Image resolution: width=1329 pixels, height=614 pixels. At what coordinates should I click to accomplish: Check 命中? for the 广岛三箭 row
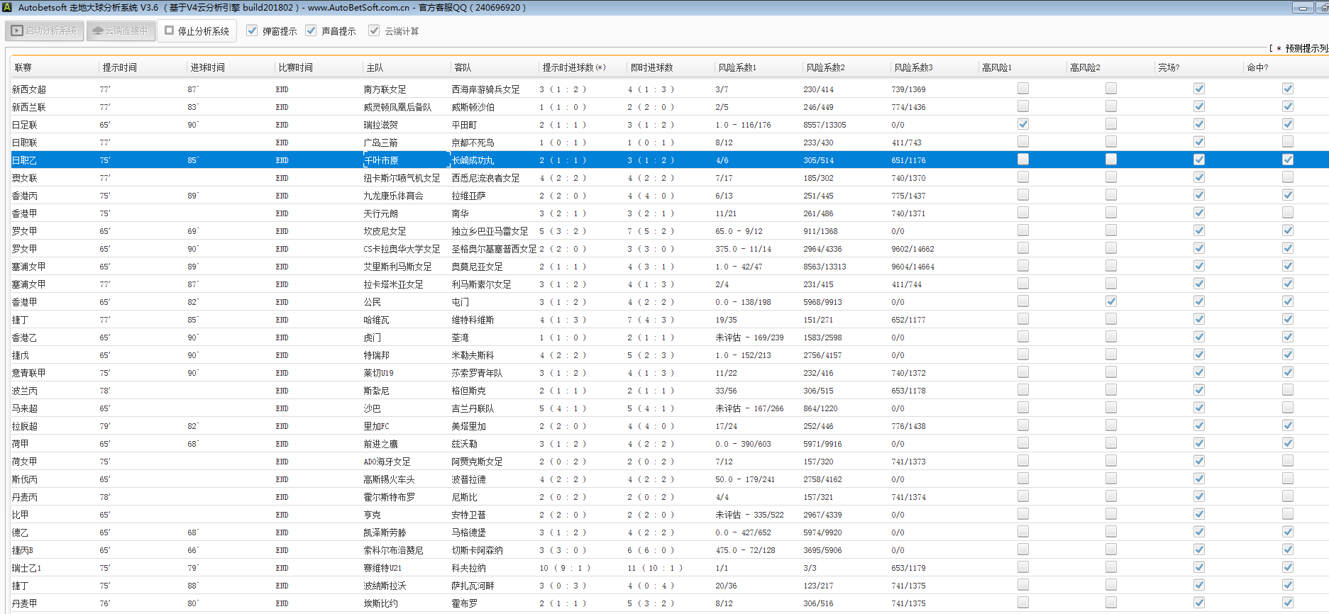(1287, 142)
